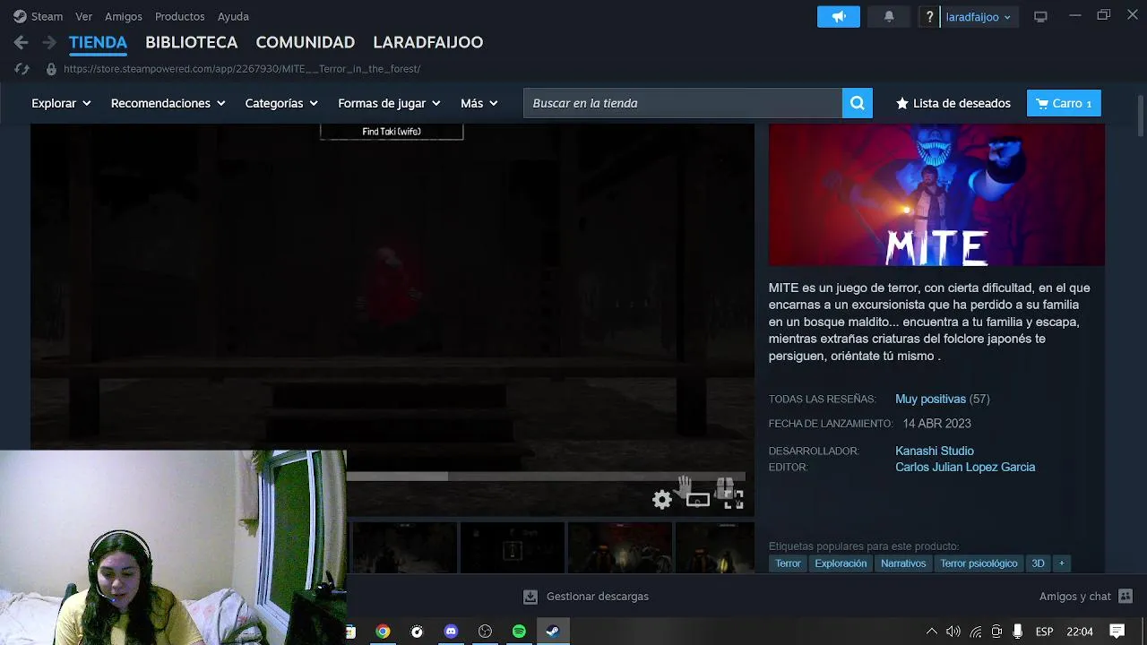1147x645 pixels.
Task: Open Lista de deseados
Action: (953, 103)
